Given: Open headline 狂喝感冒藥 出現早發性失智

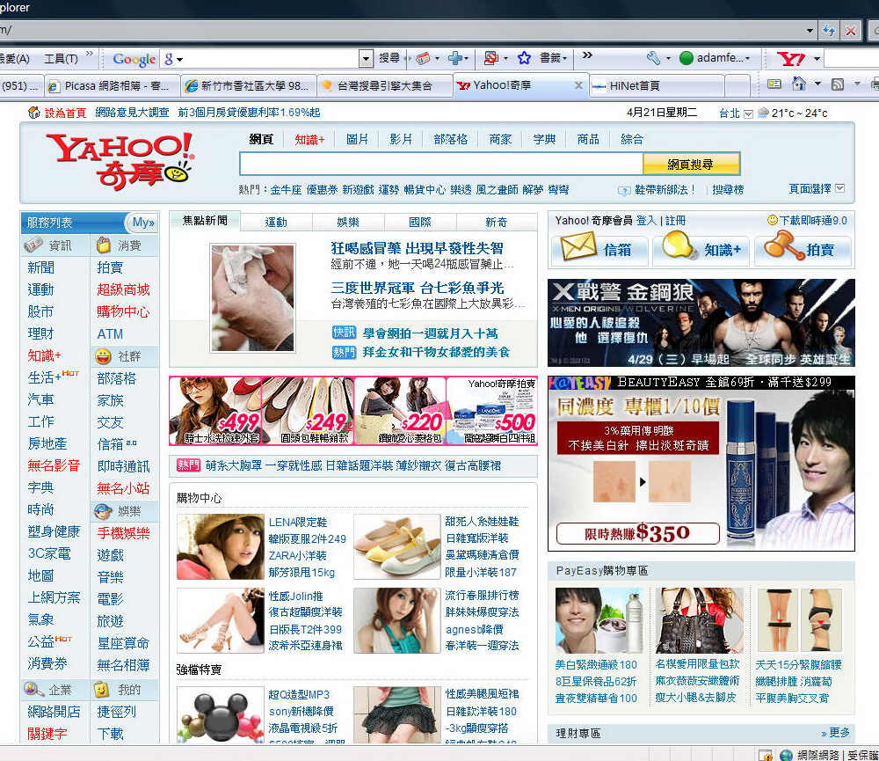Looking at the screenshot, I should tap(417, 248).
